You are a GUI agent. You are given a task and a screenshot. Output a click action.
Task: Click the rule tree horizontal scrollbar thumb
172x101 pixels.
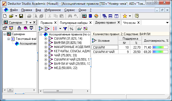(x=58, y=91)
